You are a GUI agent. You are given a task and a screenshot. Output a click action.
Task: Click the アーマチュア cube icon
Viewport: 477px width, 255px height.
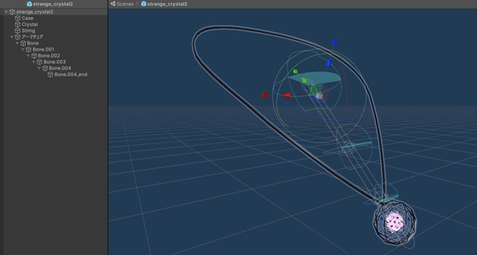pyautogui.click(x=18, y=37)
